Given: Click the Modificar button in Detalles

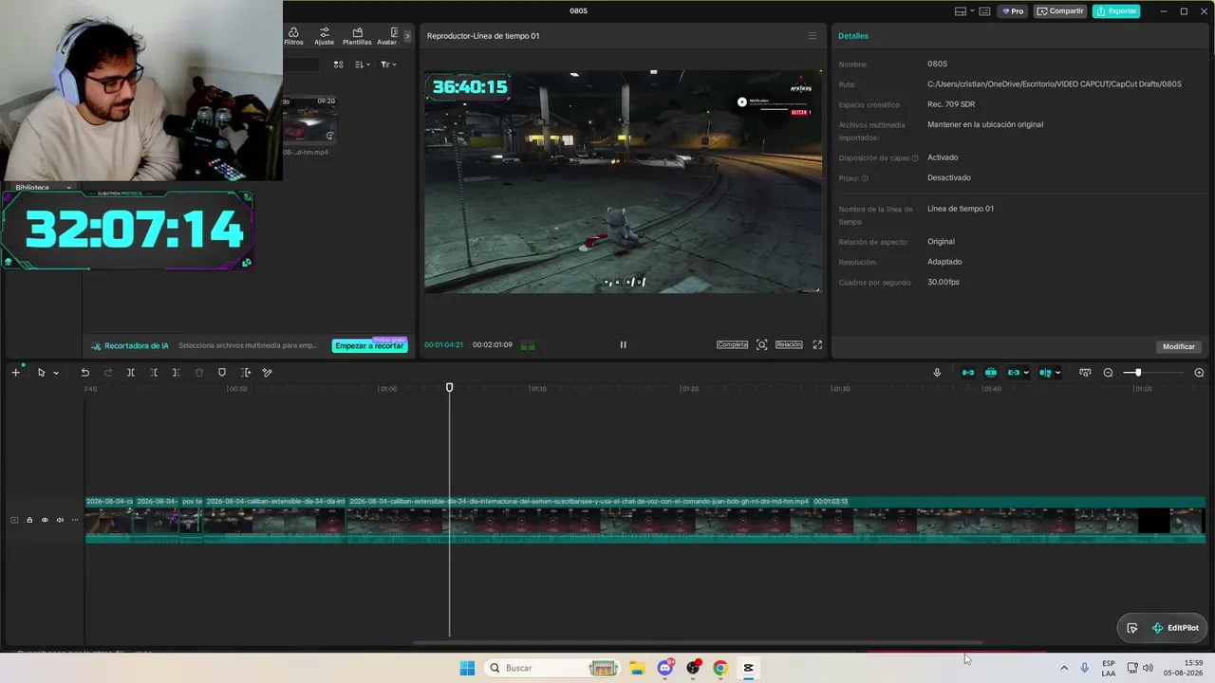Looking at the screenshot, I should pos(1179,346).
